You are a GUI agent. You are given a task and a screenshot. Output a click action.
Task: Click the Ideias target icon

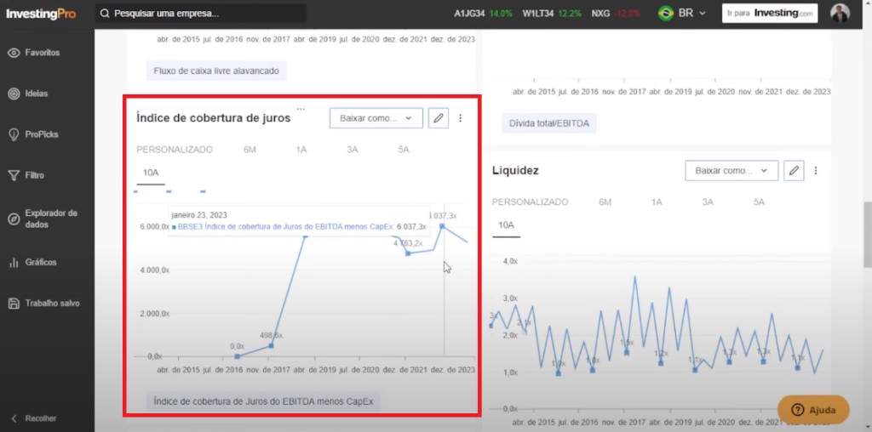coord(14,94)
